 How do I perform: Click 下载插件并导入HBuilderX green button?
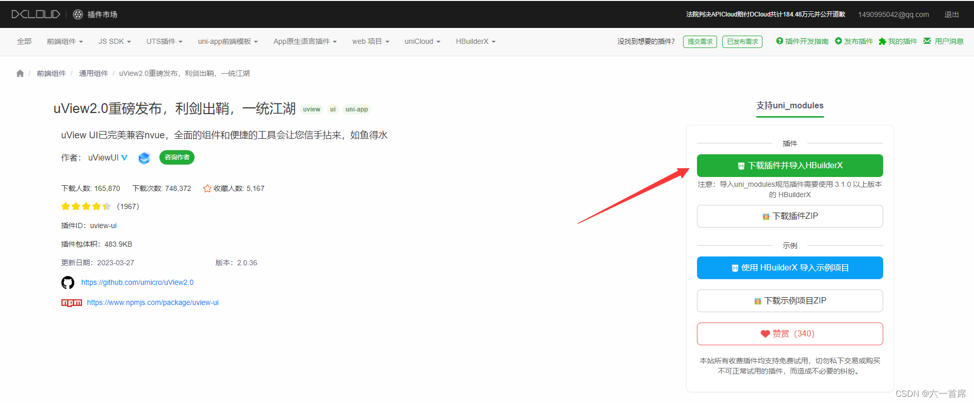click(790, 166)
